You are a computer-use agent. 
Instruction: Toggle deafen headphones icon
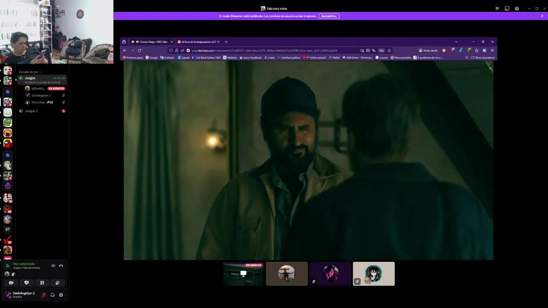coord(52,295)
